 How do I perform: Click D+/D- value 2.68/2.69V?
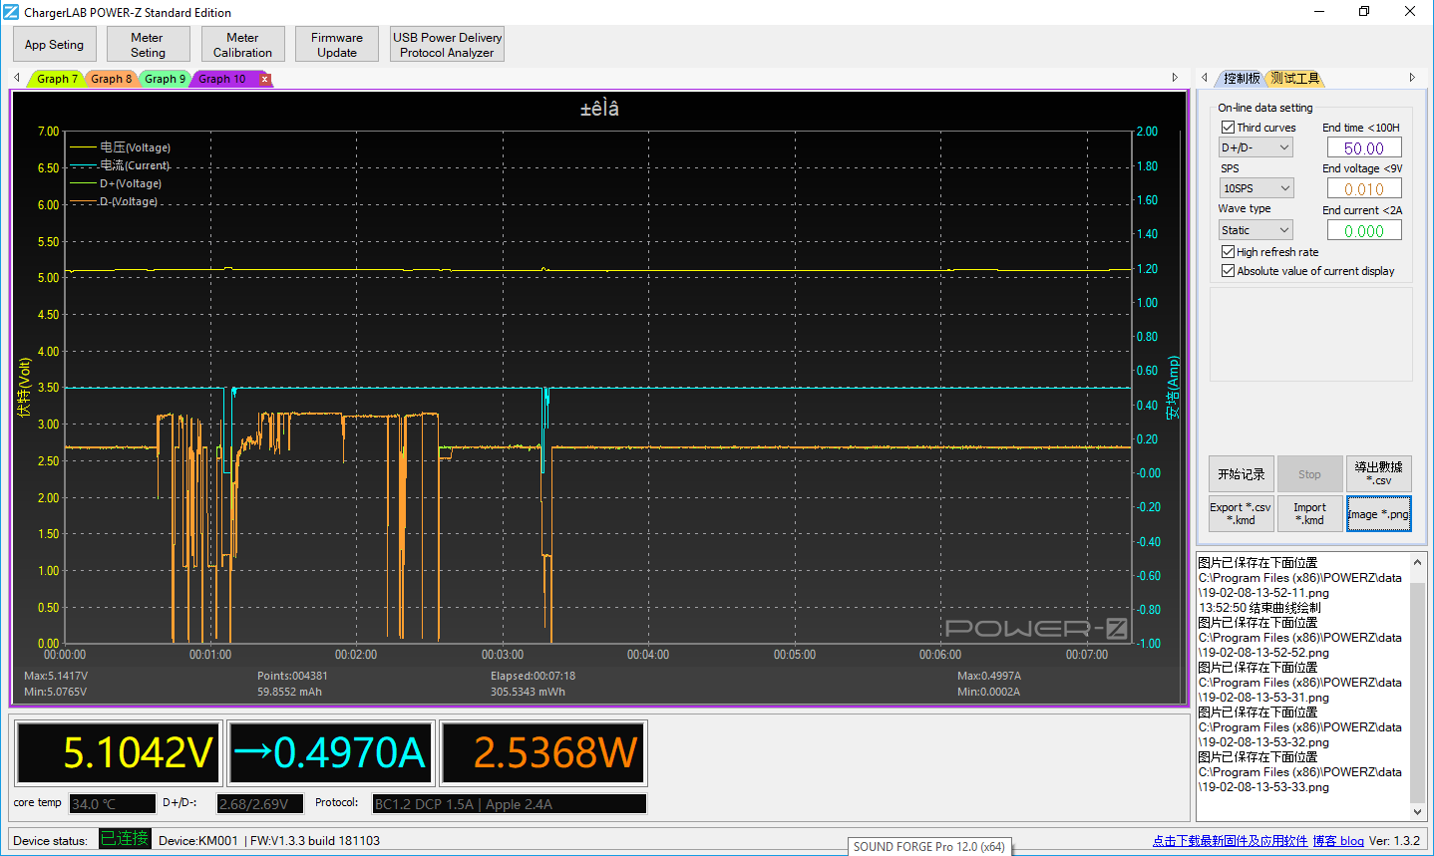point(260,804)
